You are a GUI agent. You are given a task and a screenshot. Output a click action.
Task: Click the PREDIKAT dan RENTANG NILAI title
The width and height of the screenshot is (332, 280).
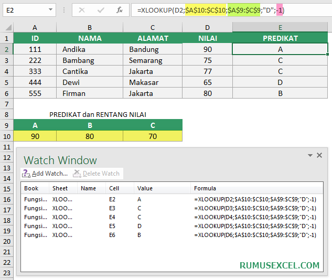(98, 114)
